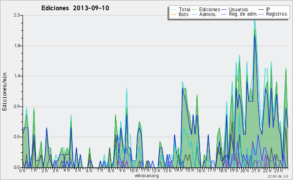This screenshot has width=293, height=180.
Task: Click the Total cyan legend line swatch
Action: point(173,9)
